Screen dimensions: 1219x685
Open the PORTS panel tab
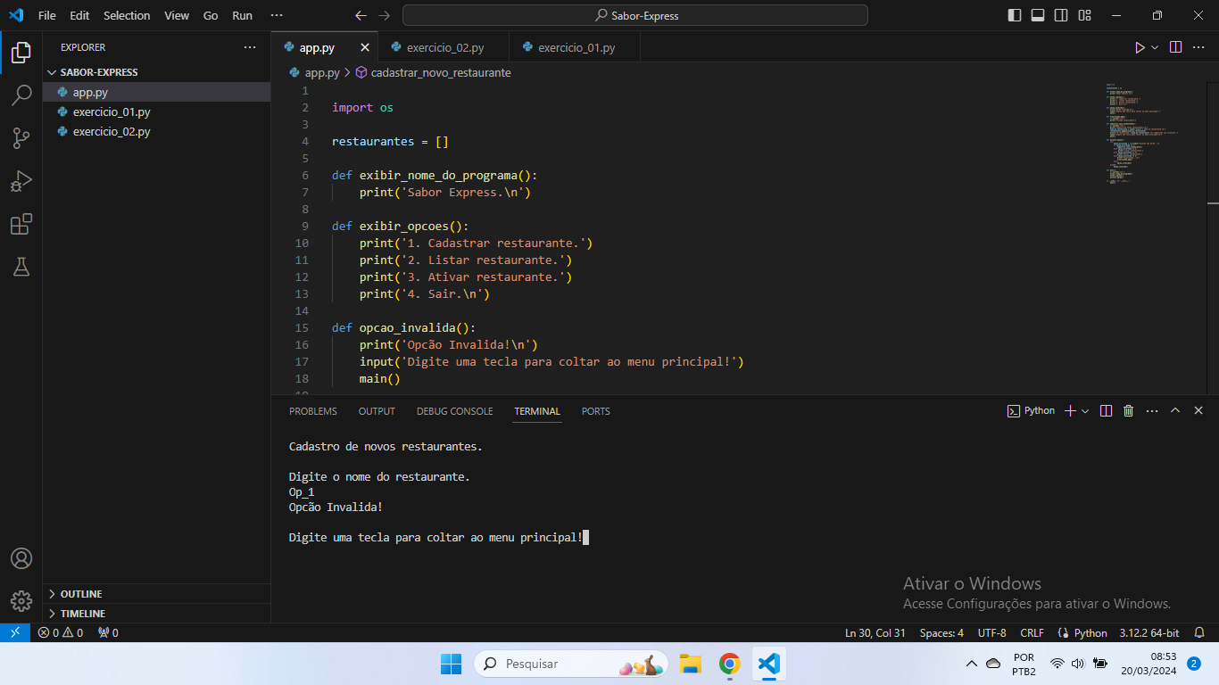596,411
